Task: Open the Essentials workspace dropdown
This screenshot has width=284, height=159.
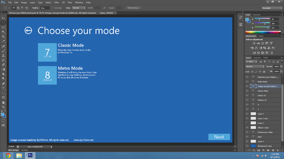Action: point(272,8)
